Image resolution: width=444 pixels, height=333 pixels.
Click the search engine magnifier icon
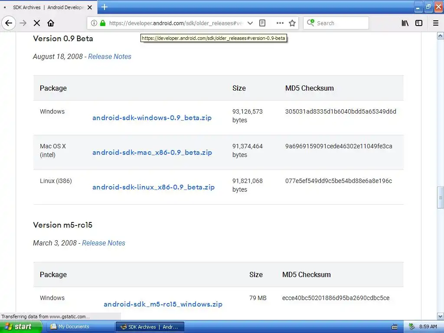click(x=310, y=23)
